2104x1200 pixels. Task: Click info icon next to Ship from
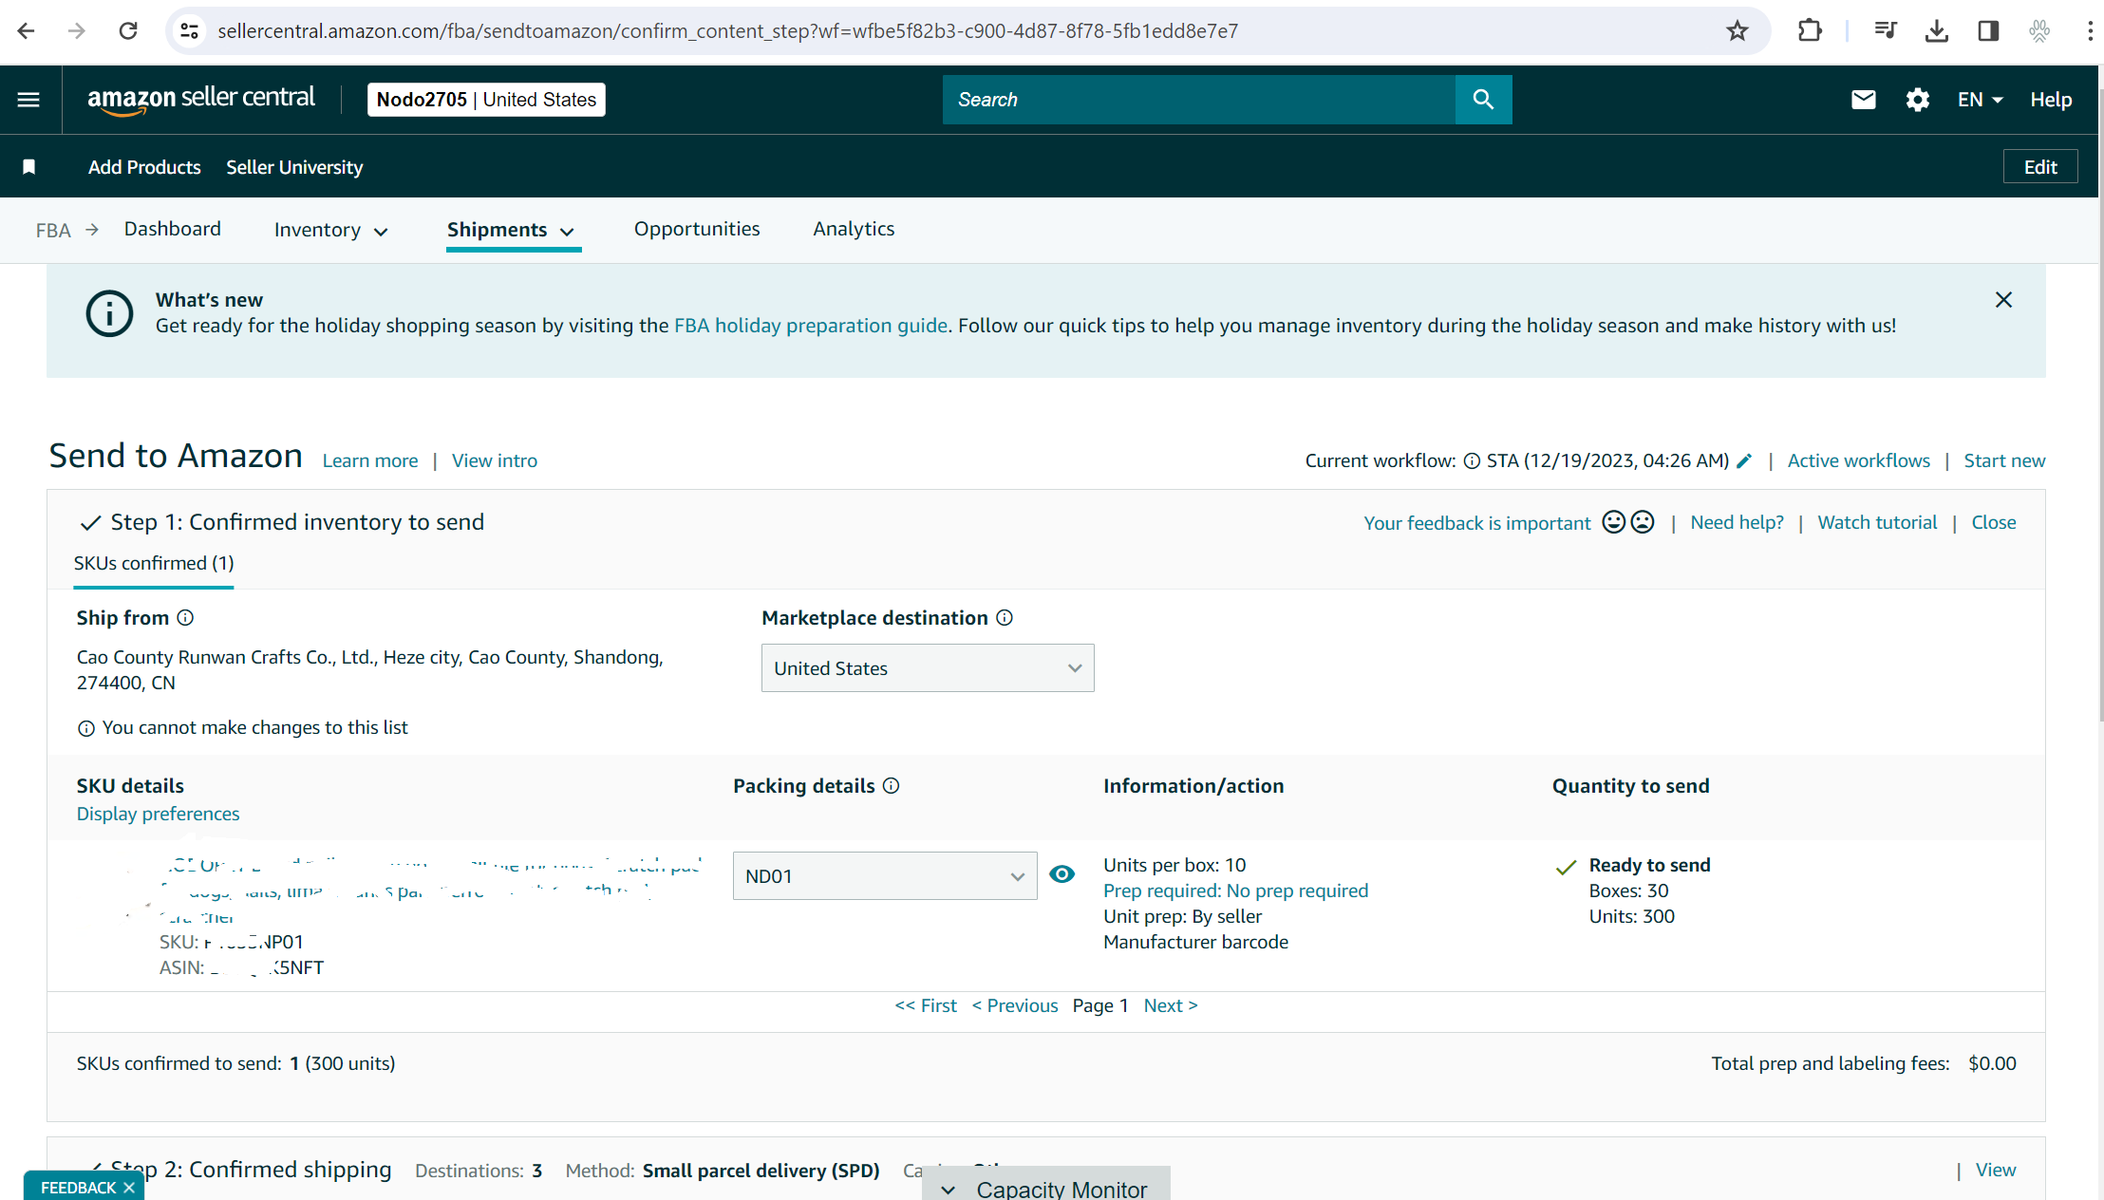185,617
